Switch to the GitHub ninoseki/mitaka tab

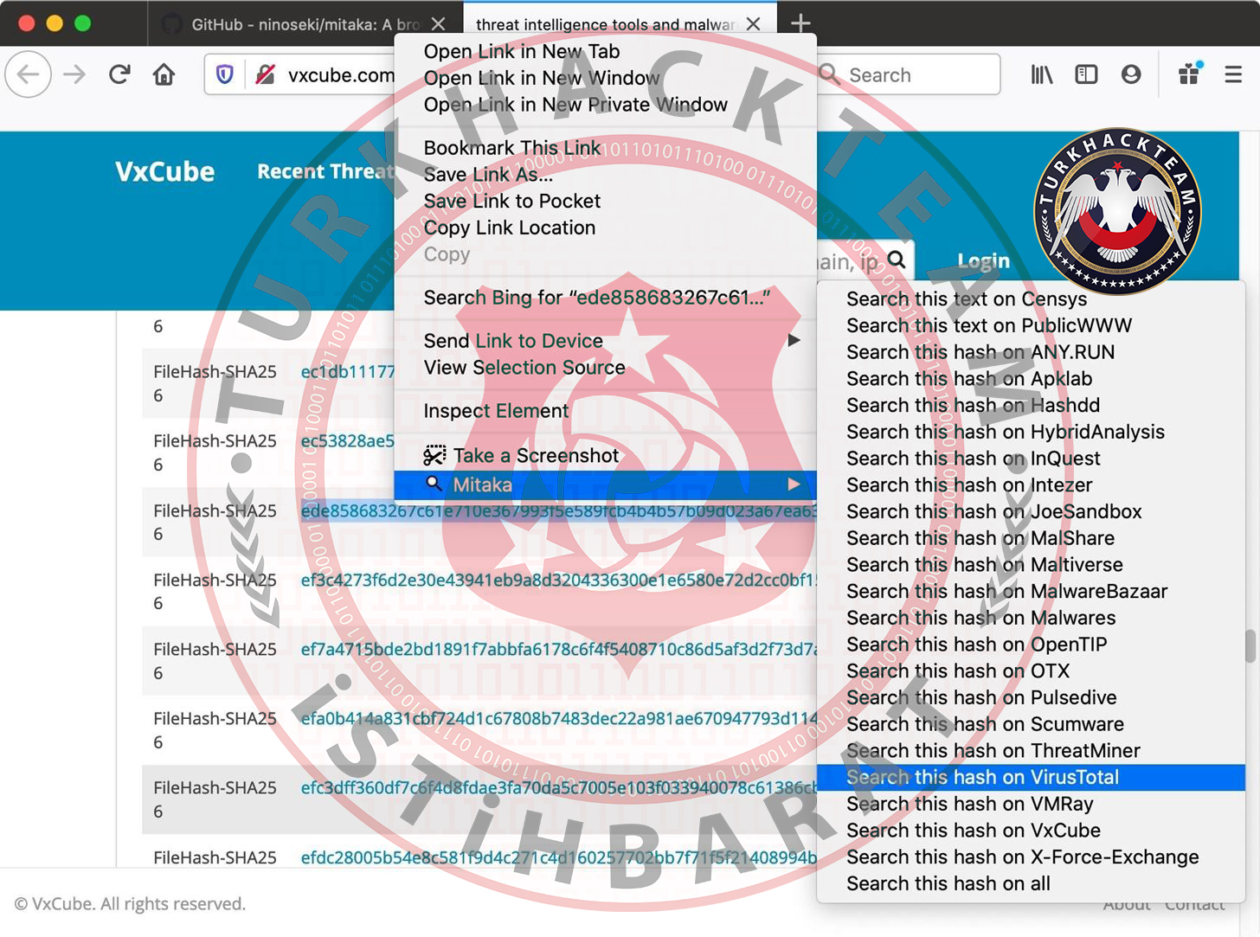(x=305, y=24)
